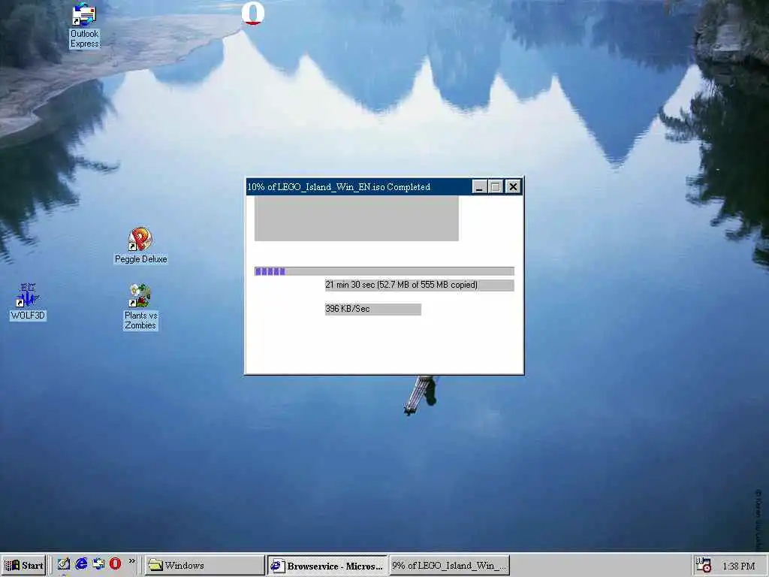
Task: Launch the Peggle Deluxe shortcut
Action: point(140,246)
